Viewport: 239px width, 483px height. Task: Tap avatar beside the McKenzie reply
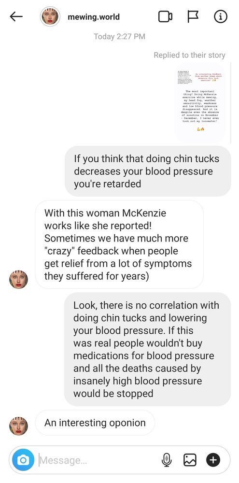click(18, 279)
